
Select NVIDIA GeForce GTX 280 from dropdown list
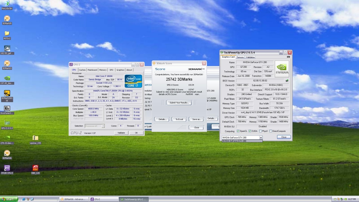click(x=242, y=141)
